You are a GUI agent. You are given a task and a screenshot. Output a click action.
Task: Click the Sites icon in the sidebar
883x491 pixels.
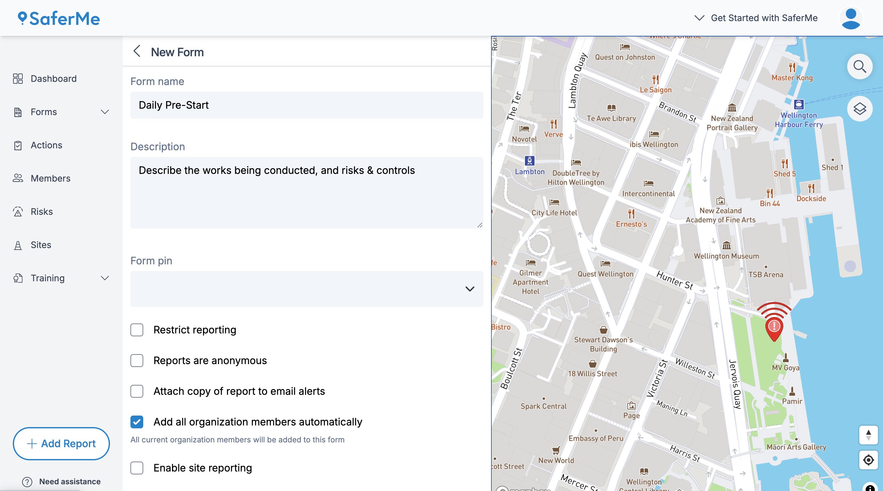(x=18, y=245)
